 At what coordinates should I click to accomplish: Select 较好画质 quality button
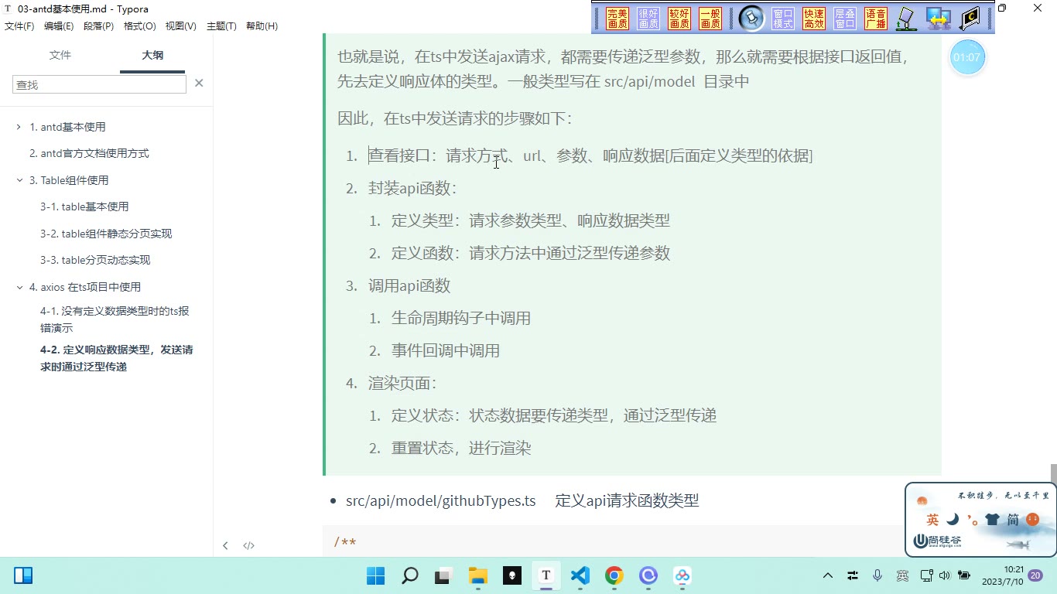click(x=679, y=19)
